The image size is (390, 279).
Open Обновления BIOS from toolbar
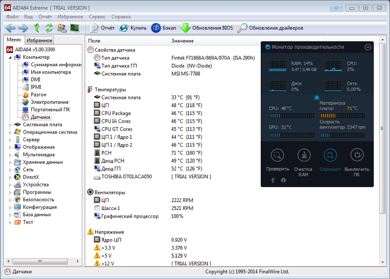coord(207,28)
